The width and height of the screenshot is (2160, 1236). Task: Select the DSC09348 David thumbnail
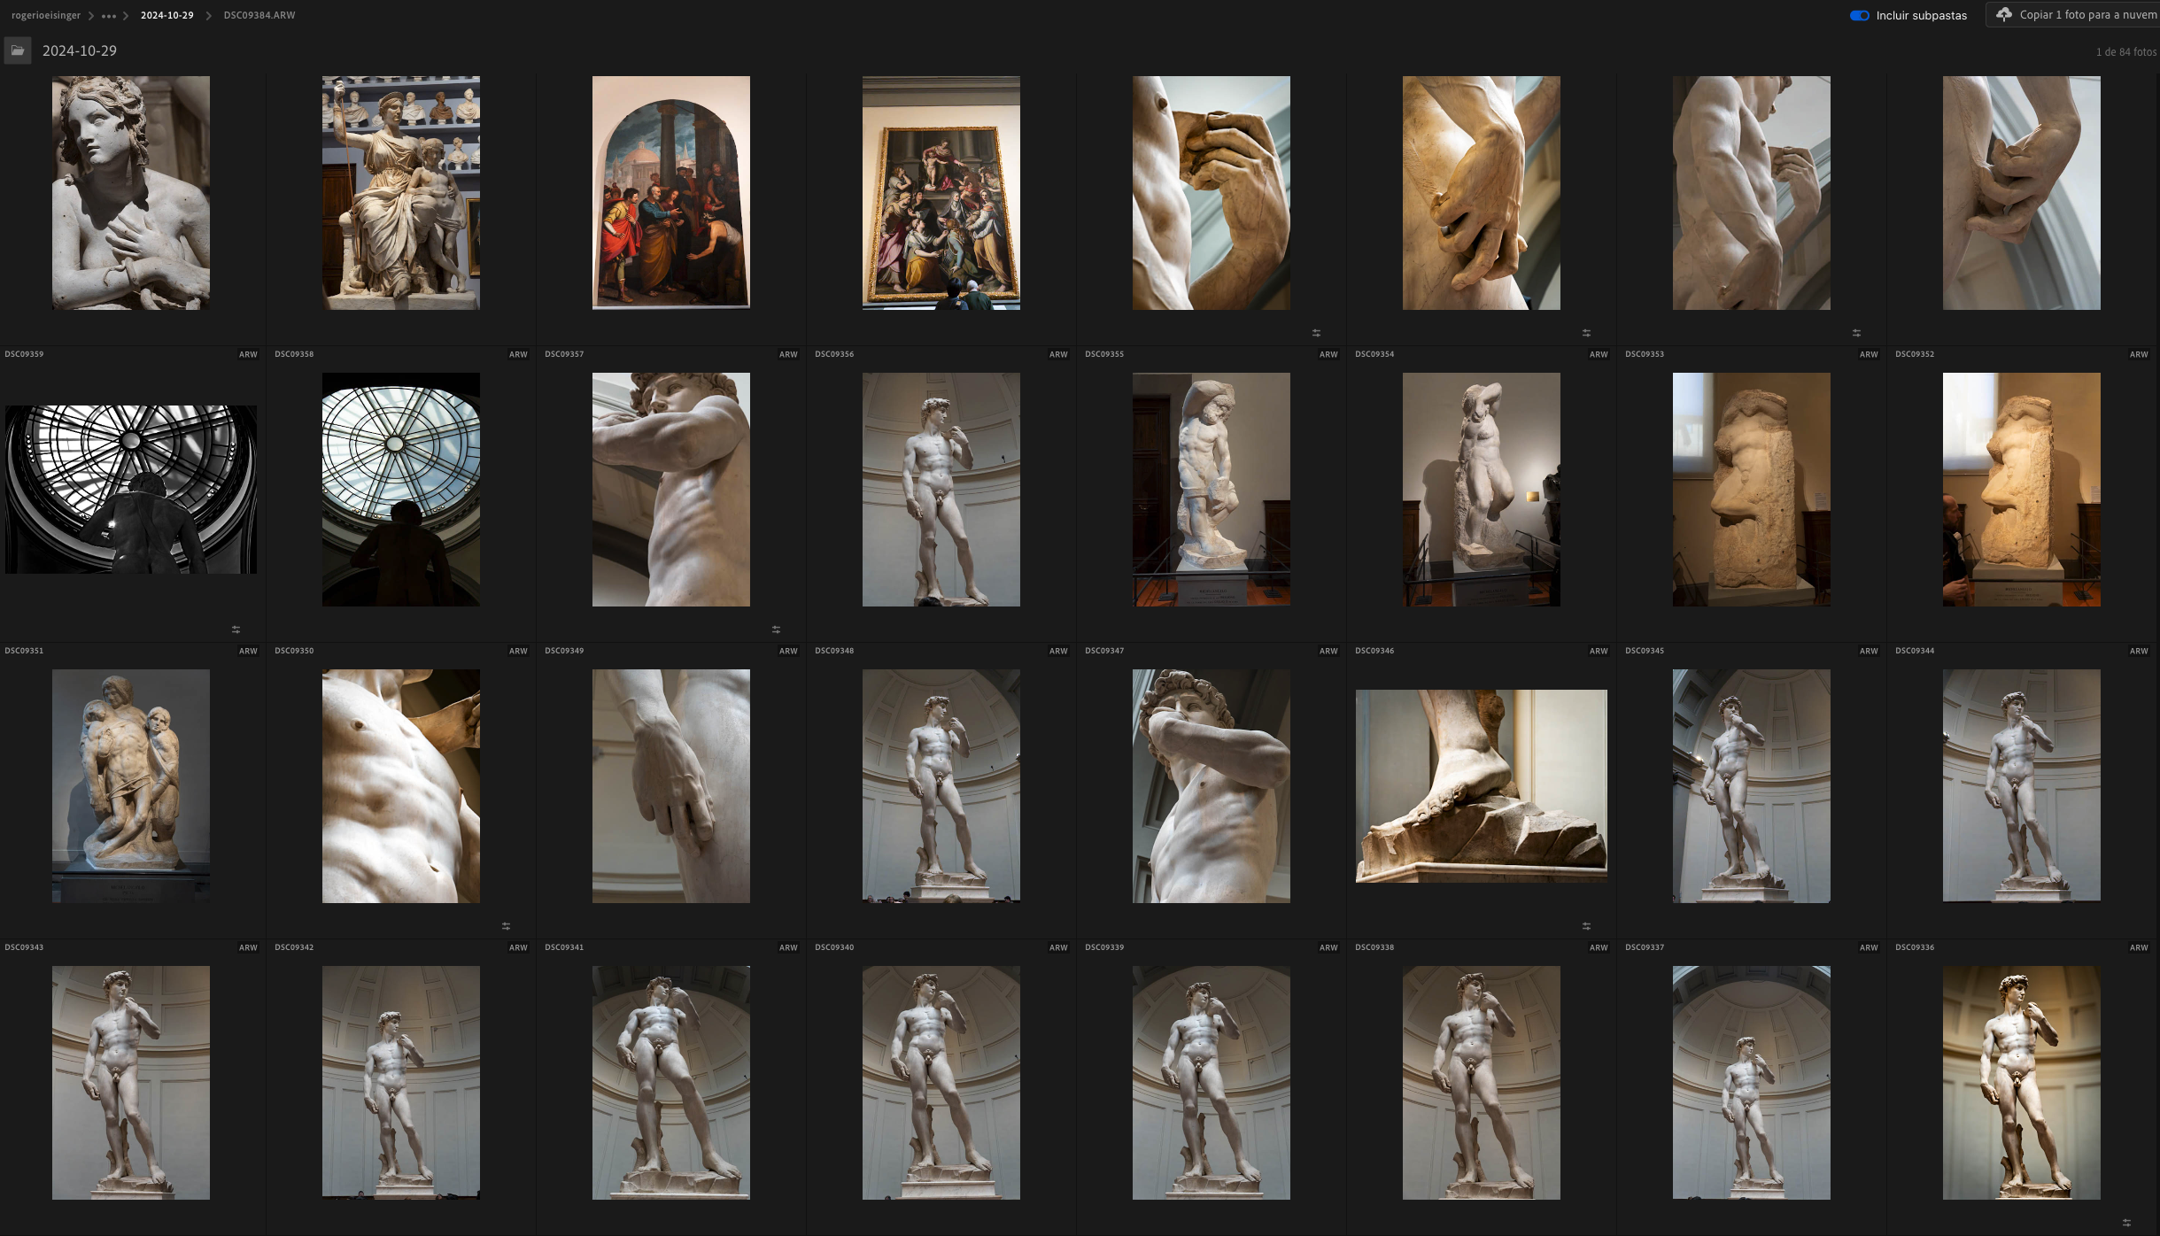941,786
